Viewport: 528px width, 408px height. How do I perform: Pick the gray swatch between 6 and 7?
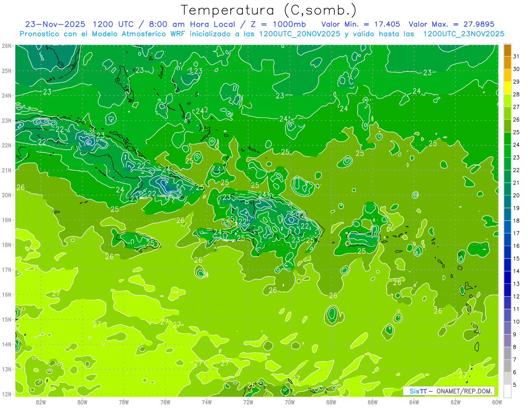point(507,366)
